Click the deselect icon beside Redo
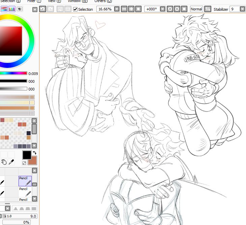Viewport: 246px width, 225px height. [60, 9]
